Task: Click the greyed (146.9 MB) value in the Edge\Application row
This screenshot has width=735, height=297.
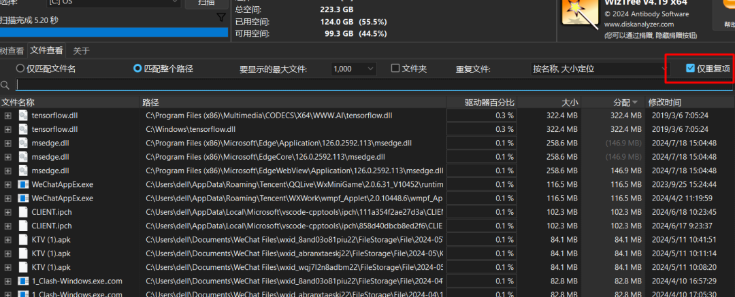Action: [623, 143]
